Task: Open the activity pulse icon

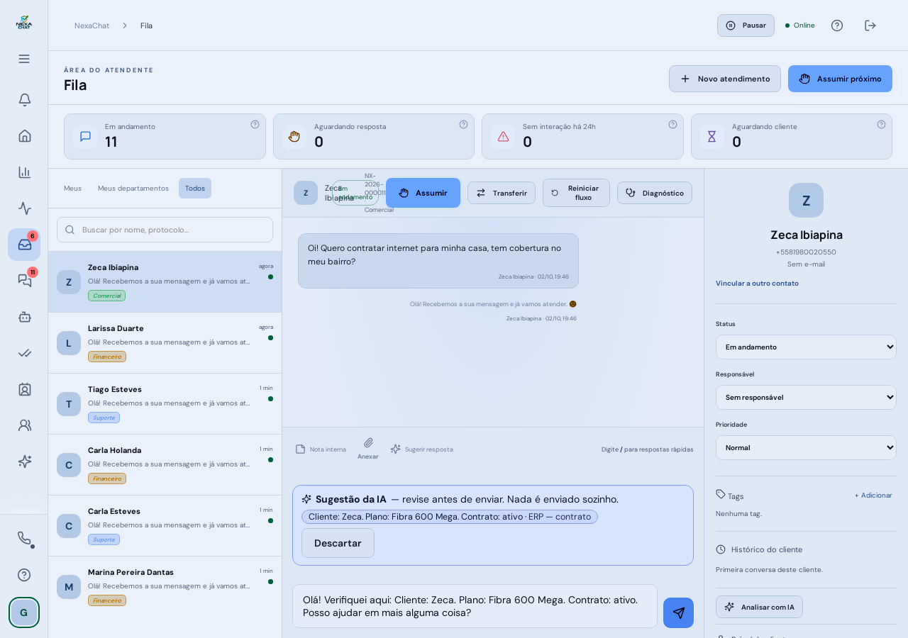Action: pos(24,208)
